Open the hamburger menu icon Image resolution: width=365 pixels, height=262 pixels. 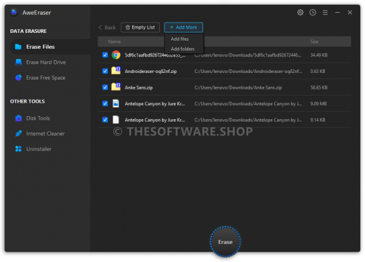325,12
